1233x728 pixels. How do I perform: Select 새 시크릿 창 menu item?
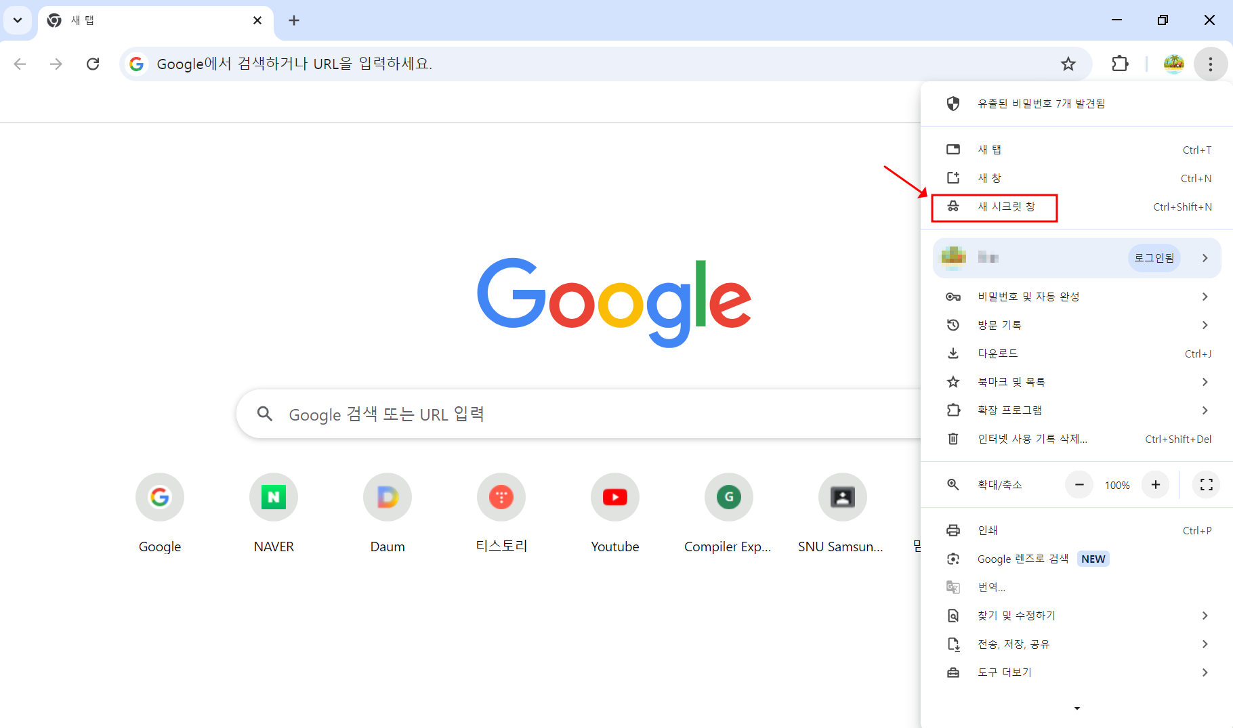tap(1077, 207)
